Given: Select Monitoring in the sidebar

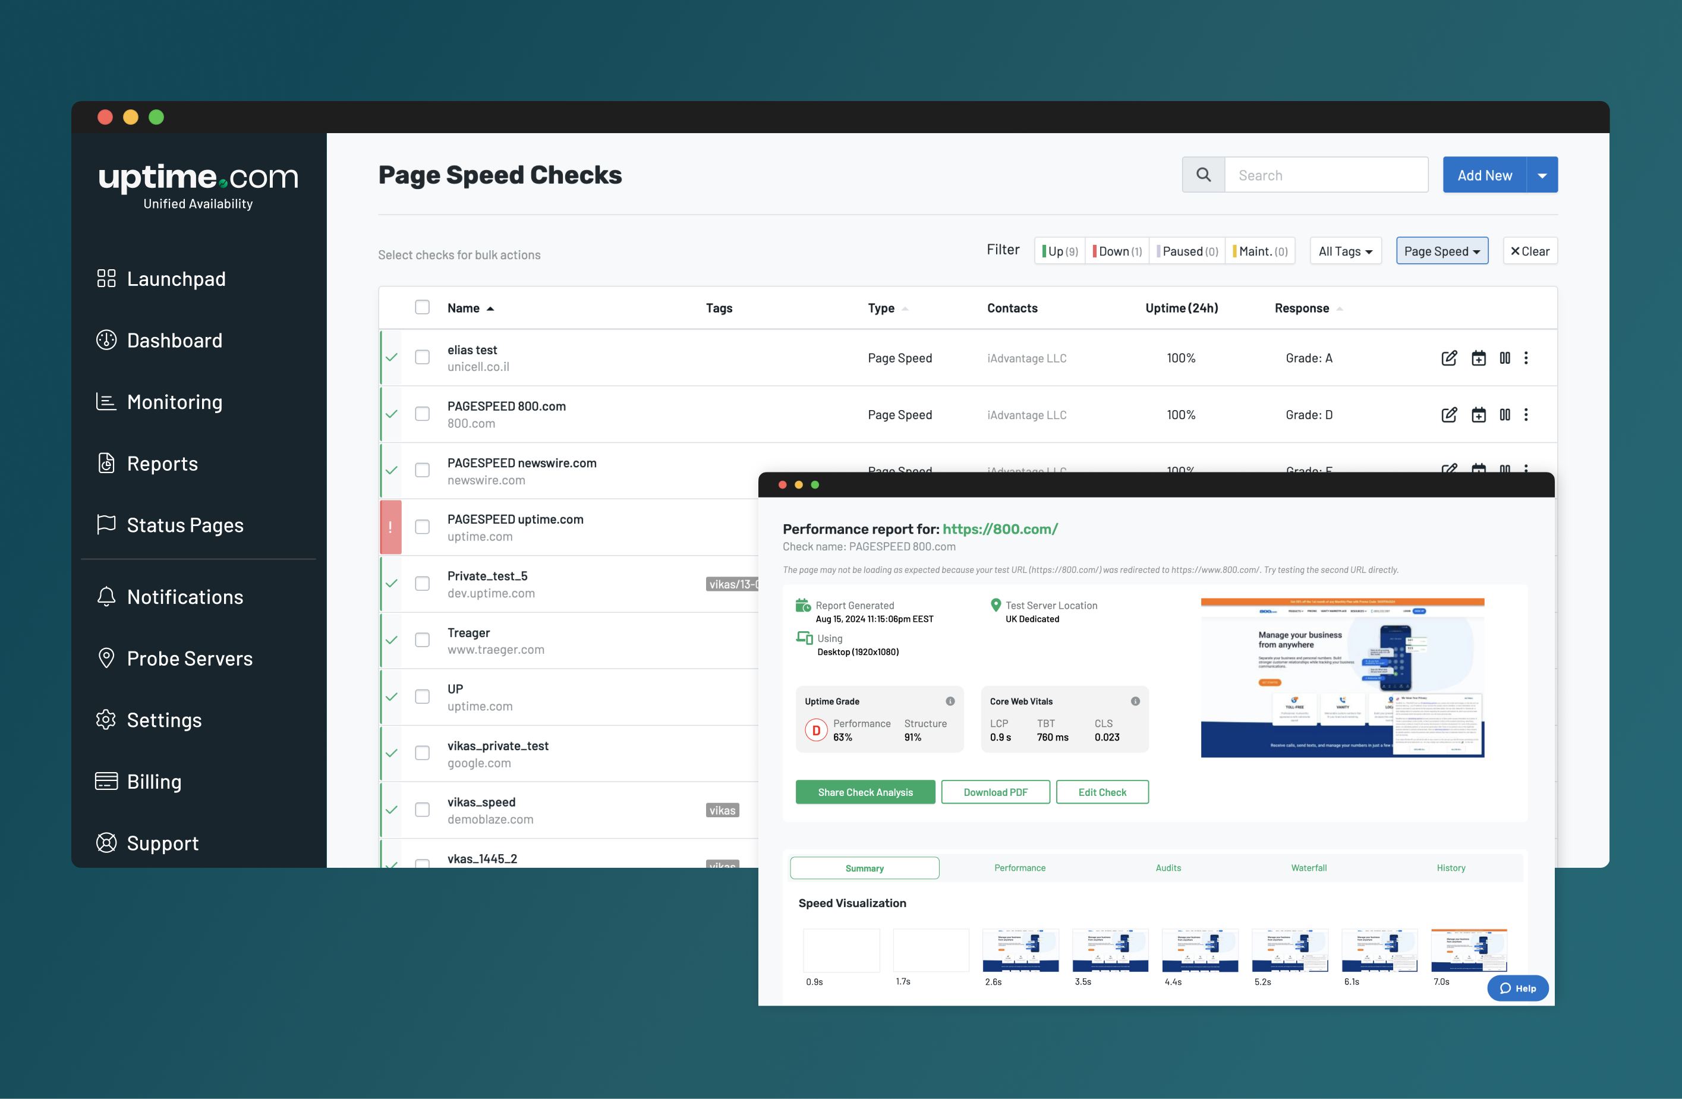Looking at the screenshot, I should pos(175,401).
